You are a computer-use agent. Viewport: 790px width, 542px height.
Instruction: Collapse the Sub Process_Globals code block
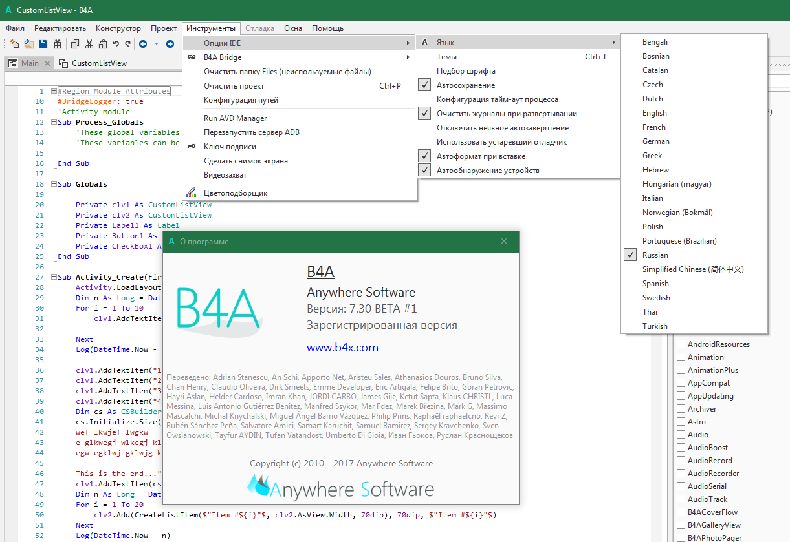(x=54, y=122)
